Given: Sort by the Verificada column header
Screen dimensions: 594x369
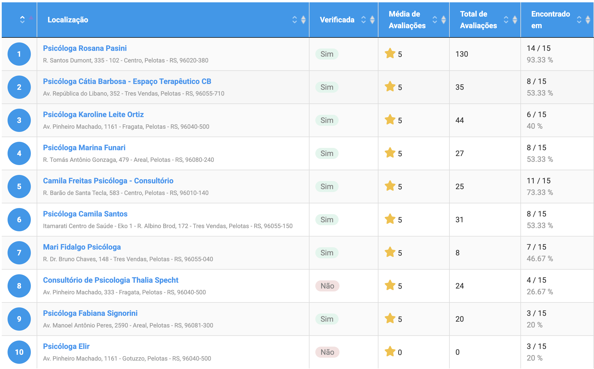Looking at the screenshot, I should 344,20.
